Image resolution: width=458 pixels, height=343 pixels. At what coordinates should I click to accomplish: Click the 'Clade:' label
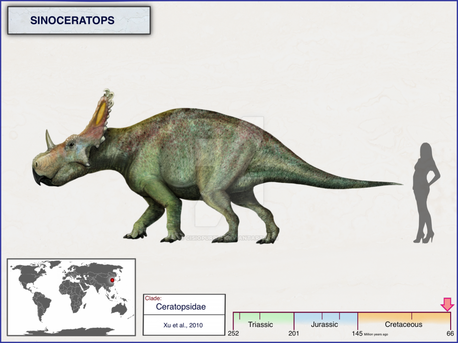[153, 298]
